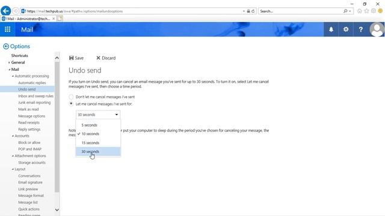Open POP and IMAP settings
Image resolution: width=385 pixels, height=216 pixels.
pyautogui.click(x=29, y=149)
